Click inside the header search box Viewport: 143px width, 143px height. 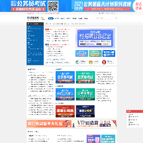coord(107,18)
